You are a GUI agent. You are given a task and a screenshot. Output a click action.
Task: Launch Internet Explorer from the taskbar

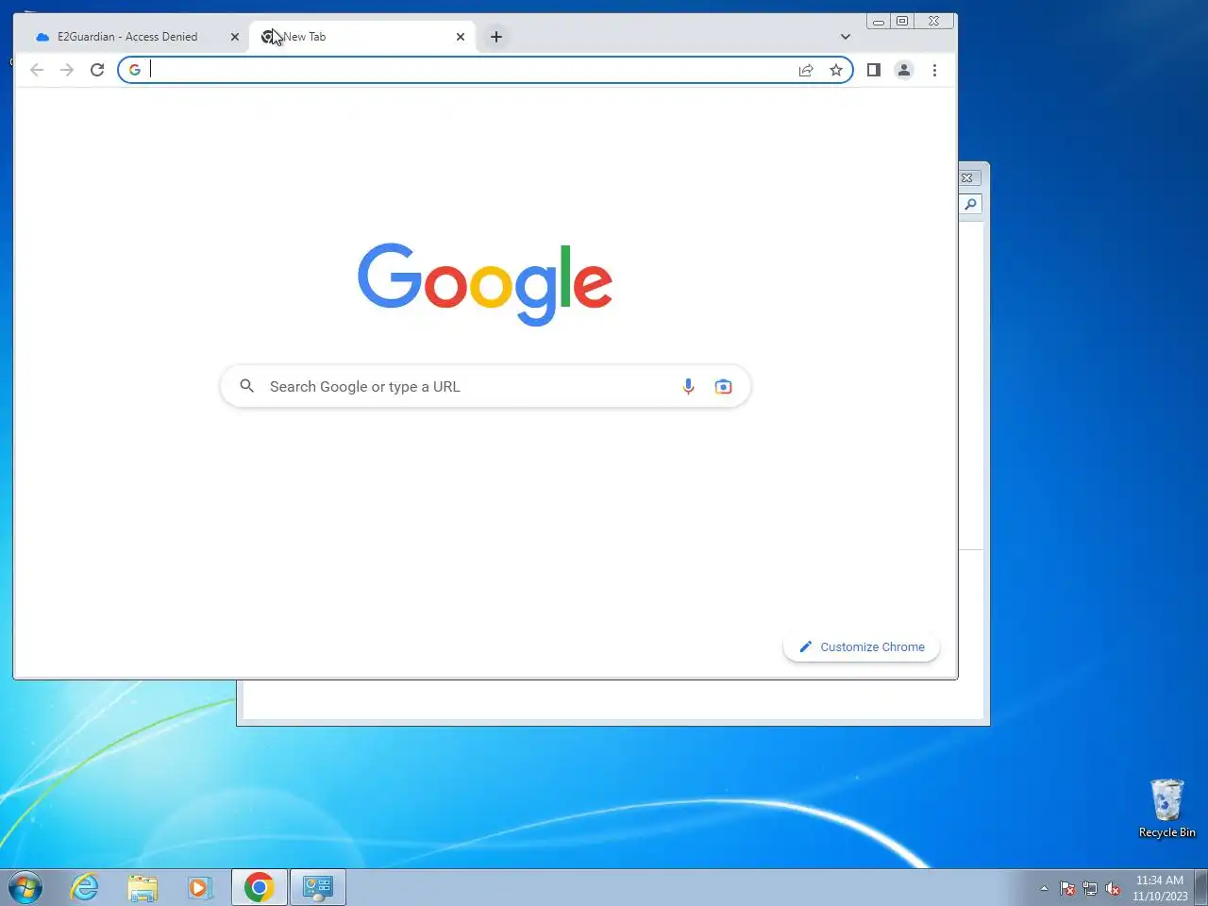tap(85, 887)
